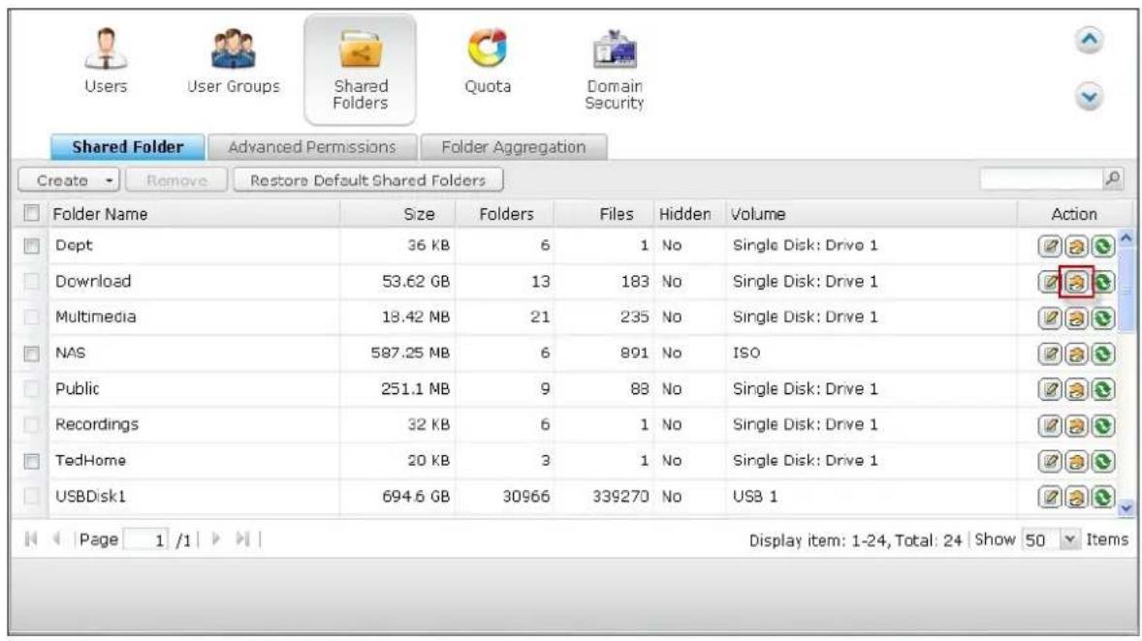Viewport: 1142px width, 641px height.
Task: Edit properties of Multimedia folder
Action: 1050,318
